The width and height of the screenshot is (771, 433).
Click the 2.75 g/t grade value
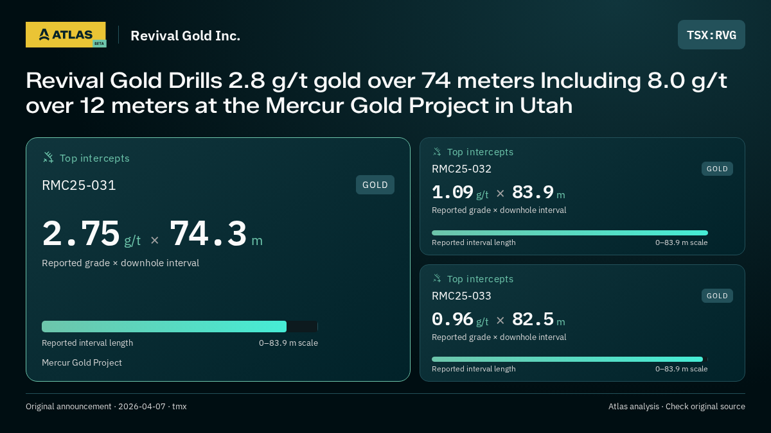coord(91,234)
